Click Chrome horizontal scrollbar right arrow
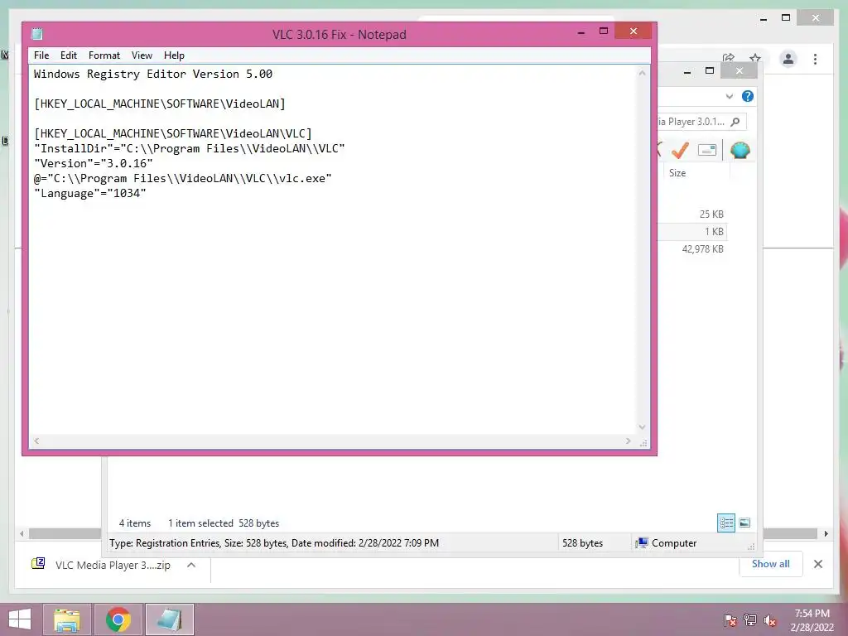The width and height of the screenshot is (848, 636). 826,534
